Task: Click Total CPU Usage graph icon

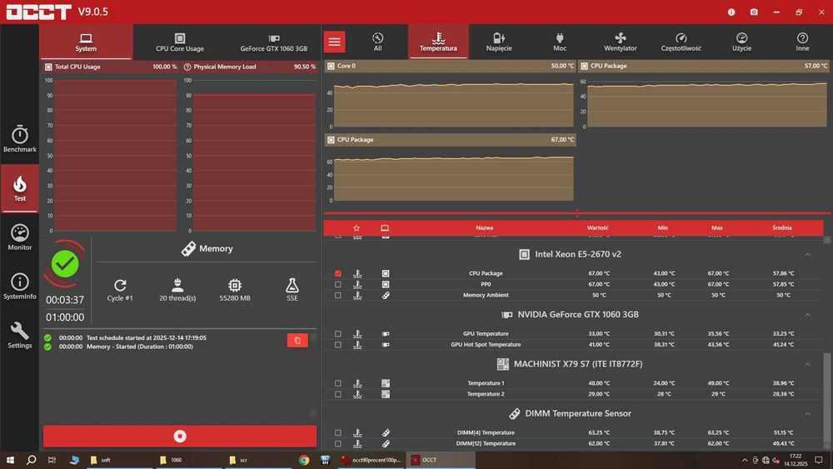Action: (48, 67)
